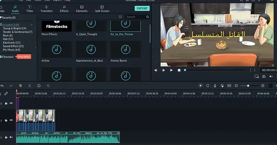The height and width of the screenshot is (145, 277).
Task: Hide video track 1 with eye icon
Action: pos(11,120)
